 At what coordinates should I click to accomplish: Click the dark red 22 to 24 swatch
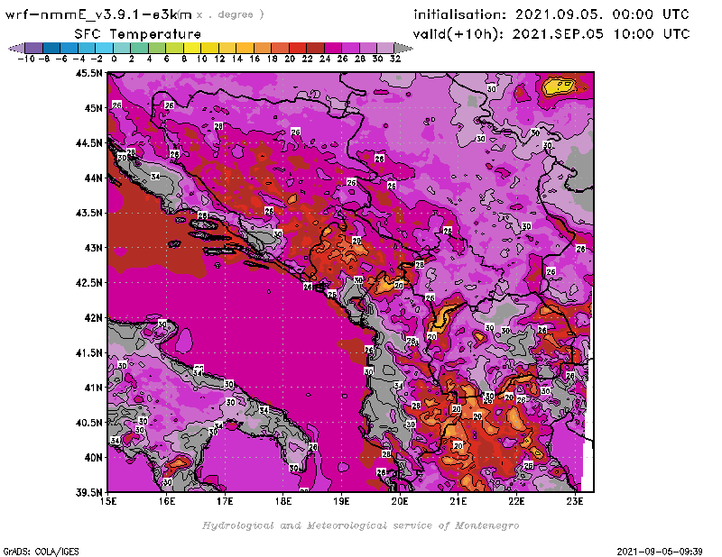[x=315, y=48]
